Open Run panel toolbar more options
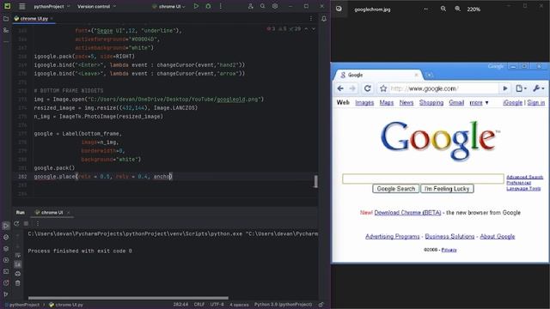Image resolution: width=550 pixels, height=309 pixels. pyautogui.click(x=37, y=223)
